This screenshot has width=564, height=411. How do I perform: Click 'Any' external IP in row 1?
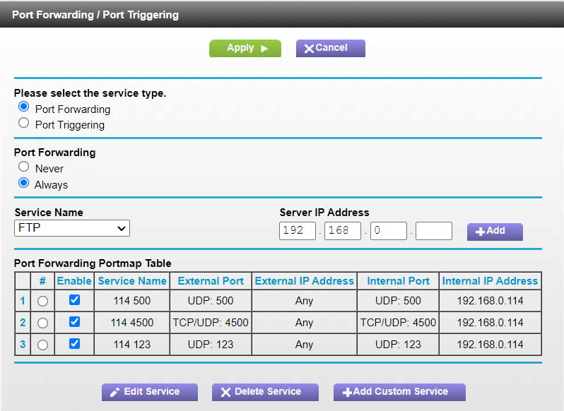point(305,301)
